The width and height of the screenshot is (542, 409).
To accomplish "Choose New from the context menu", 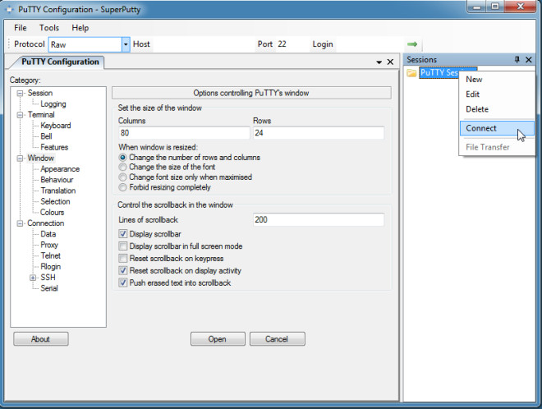I will [497, 80].
